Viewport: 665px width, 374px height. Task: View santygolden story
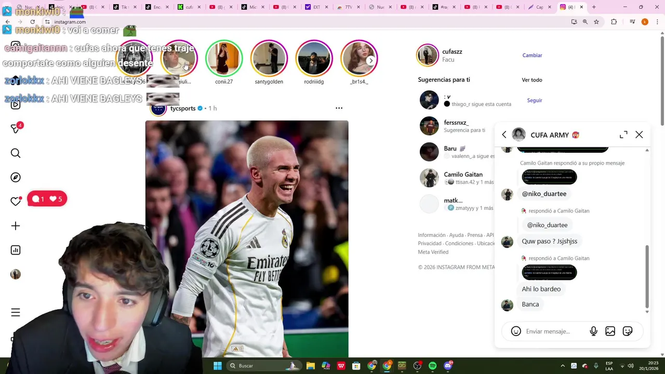point(269,58)
